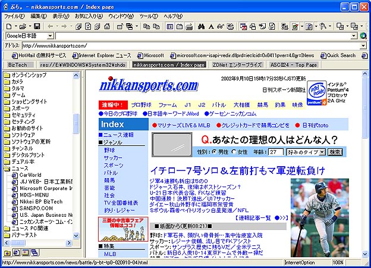Click the new page toolbar icon
The image size is (371, 268).
coord(9,27)
